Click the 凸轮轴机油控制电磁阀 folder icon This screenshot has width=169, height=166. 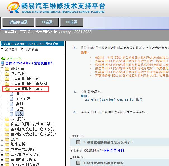coord(7,84)
